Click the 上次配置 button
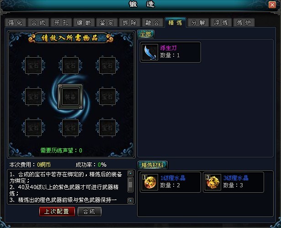Viewport: 281px width, 228px height. point(57,212)
